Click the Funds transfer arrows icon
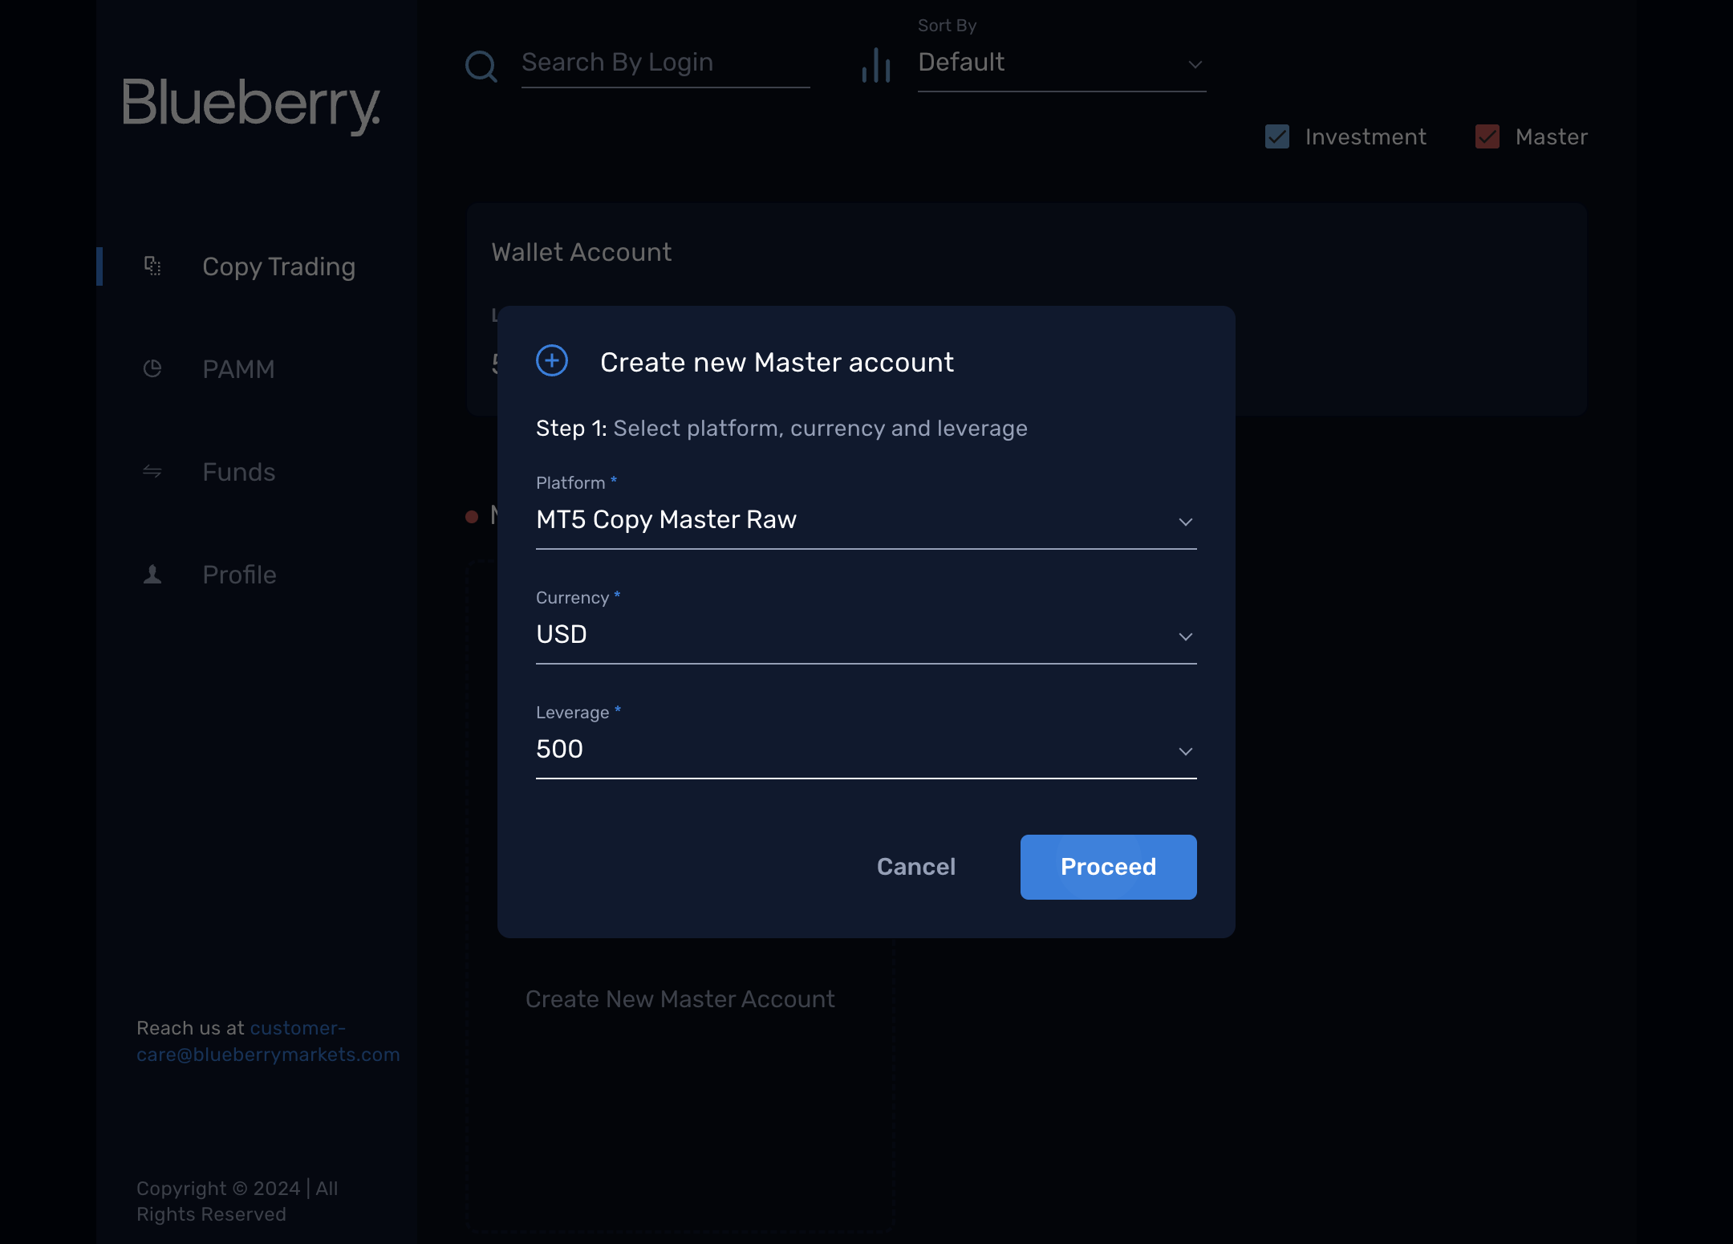This screenshot has height=1244, width=1733. 152,471
